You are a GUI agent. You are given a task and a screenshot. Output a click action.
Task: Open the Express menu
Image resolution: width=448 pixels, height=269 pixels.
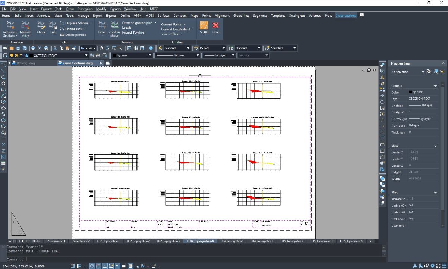pos(115,9)
